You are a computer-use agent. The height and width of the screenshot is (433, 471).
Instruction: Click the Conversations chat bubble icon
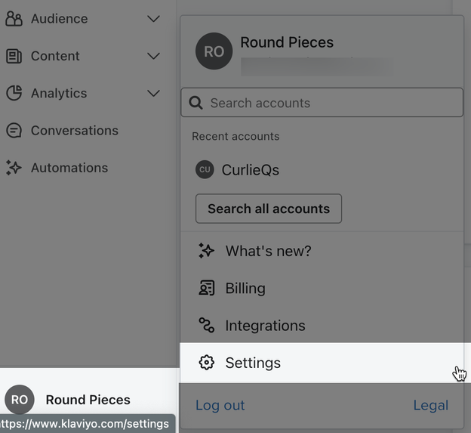14,131
